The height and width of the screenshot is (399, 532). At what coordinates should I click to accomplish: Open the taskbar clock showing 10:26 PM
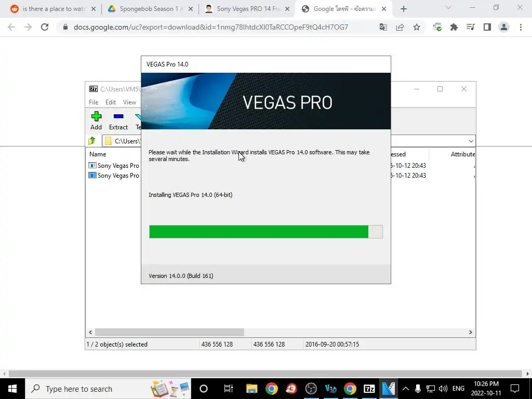coord(486,389)
